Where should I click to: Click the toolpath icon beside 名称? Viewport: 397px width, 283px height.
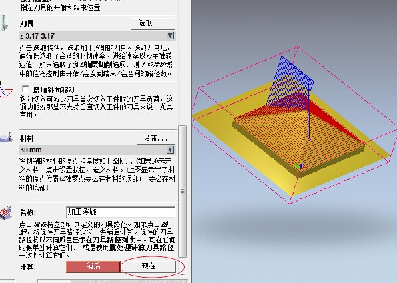tap(6, 212)
